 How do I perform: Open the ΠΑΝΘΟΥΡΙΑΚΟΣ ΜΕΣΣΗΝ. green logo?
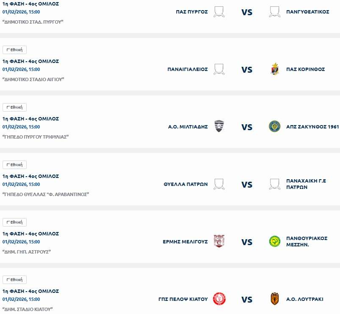274,242
